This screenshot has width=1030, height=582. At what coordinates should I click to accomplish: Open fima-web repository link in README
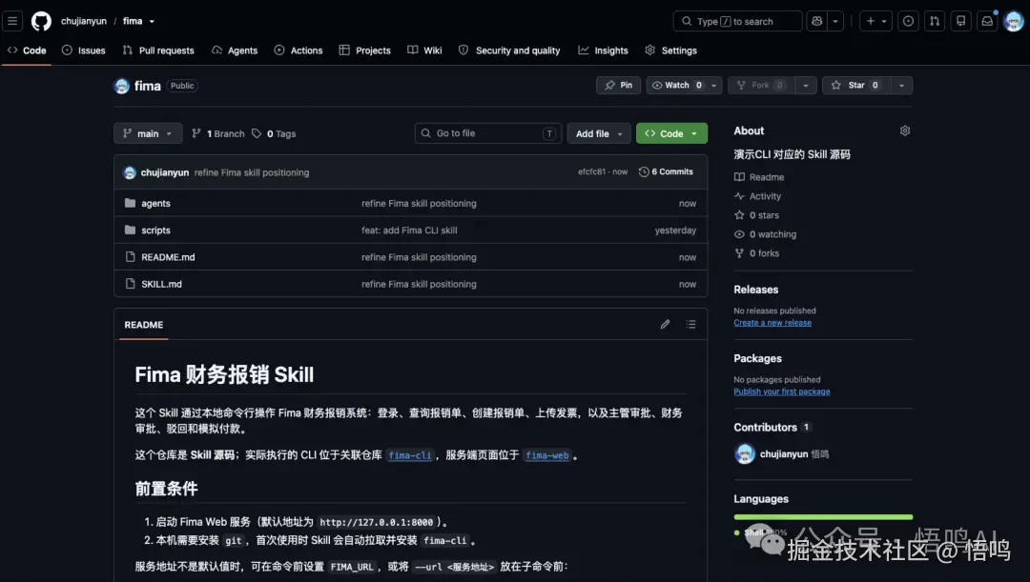[x=547, y=455]
